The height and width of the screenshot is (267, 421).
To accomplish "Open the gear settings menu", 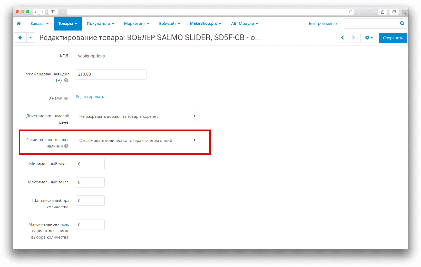I will pos(369,38).
